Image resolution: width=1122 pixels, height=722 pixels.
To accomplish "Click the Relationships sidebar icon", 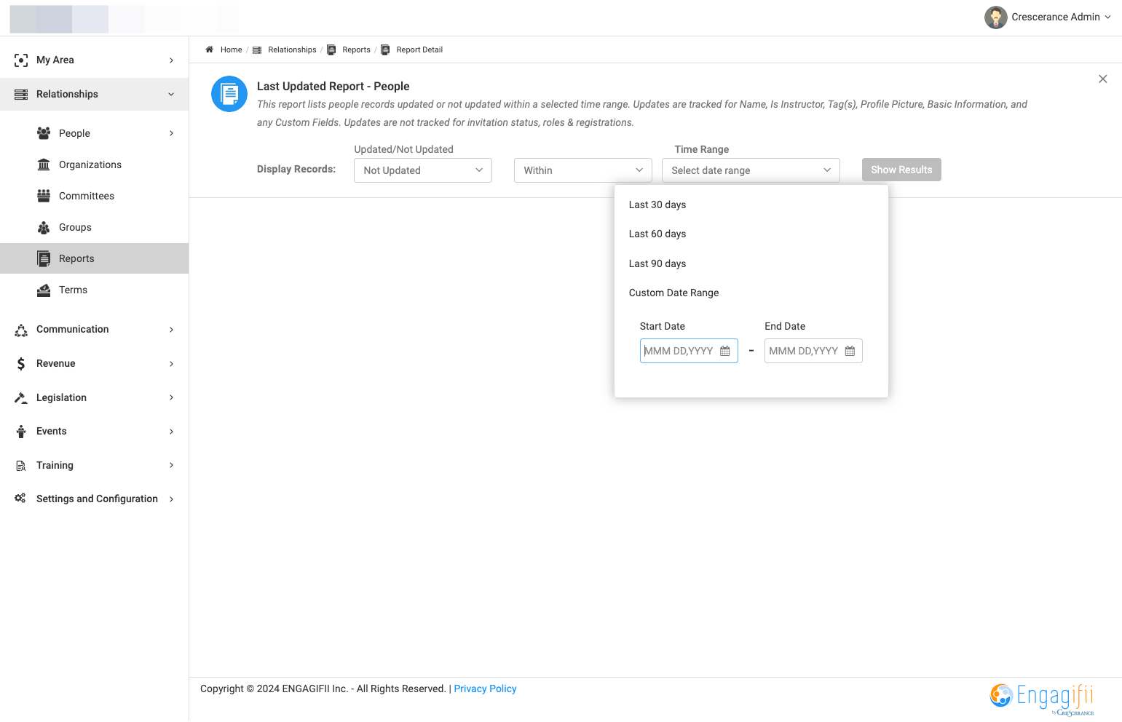I will click(21, 95).
